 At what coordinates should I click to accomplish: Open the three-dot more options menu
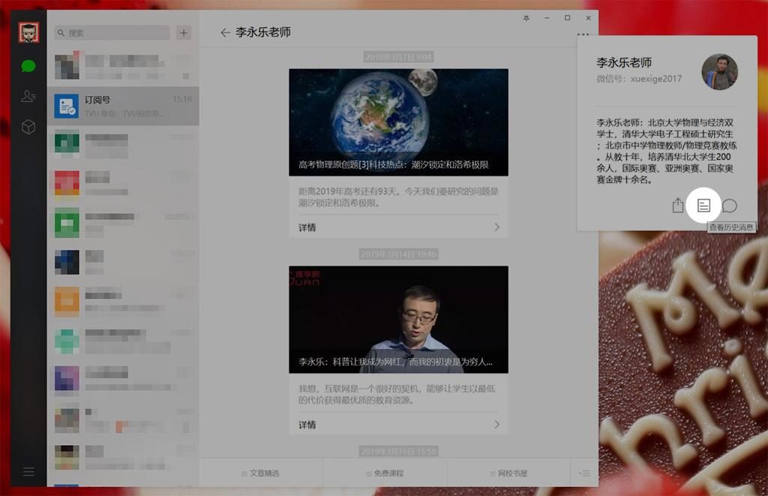coord(583,35)
